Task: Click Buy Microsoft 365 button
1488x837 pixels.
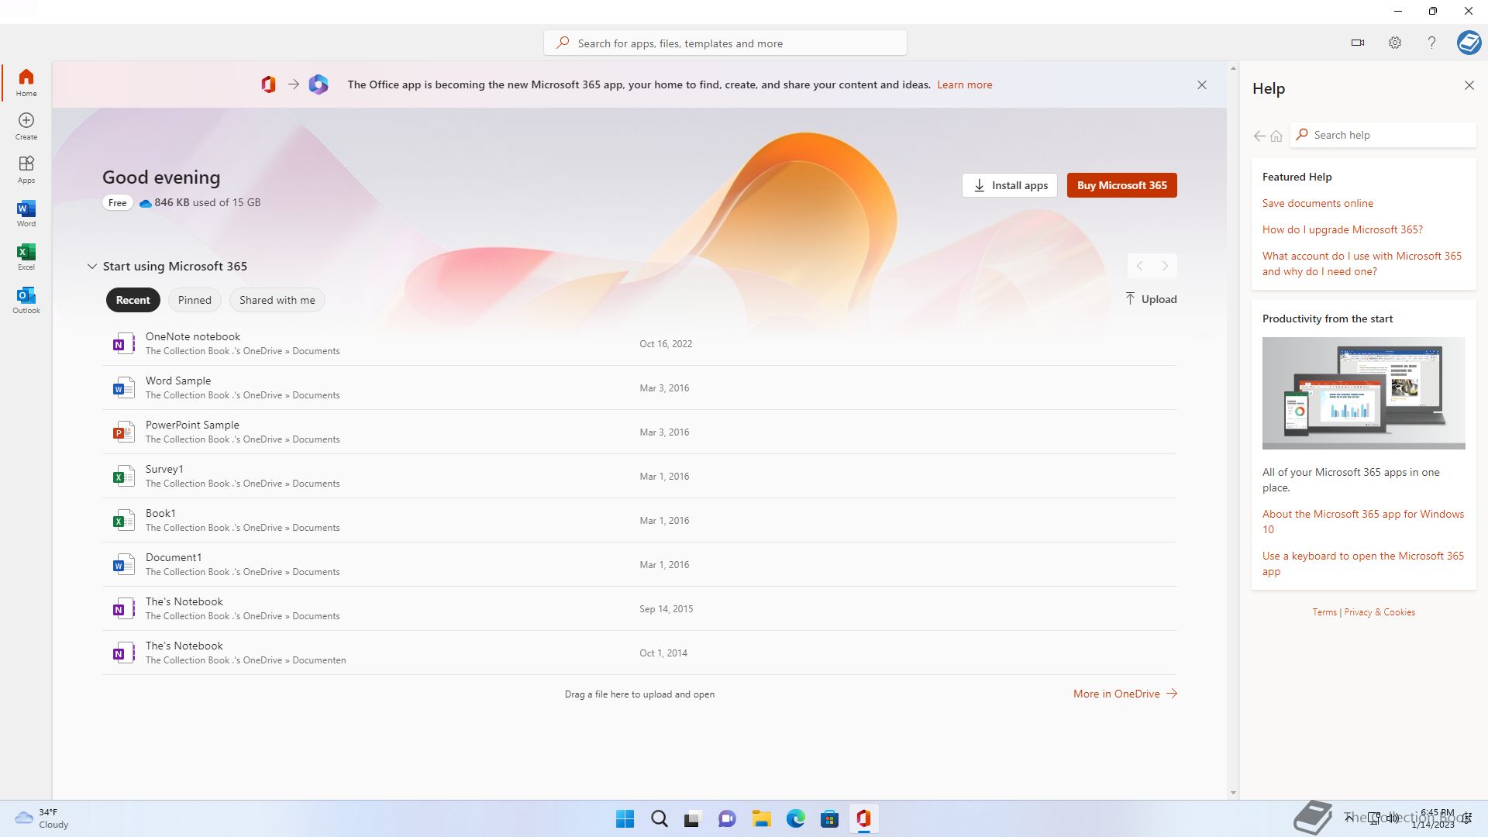Action: click(1121, 185)
